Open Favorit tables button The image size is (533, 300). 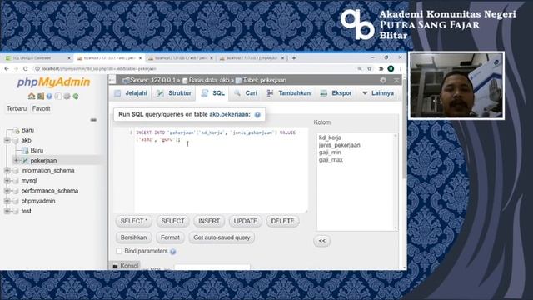(41, 108)
